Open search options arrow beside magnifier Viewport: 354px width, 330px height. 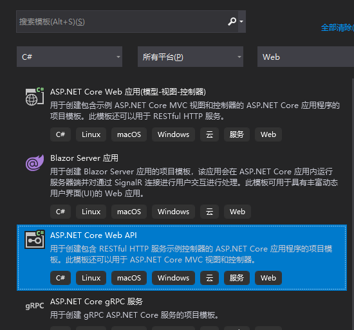[241, 22]
